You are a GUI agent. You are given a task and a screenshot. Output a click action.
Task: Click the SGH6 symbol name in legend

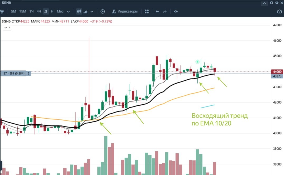point(6,21)
